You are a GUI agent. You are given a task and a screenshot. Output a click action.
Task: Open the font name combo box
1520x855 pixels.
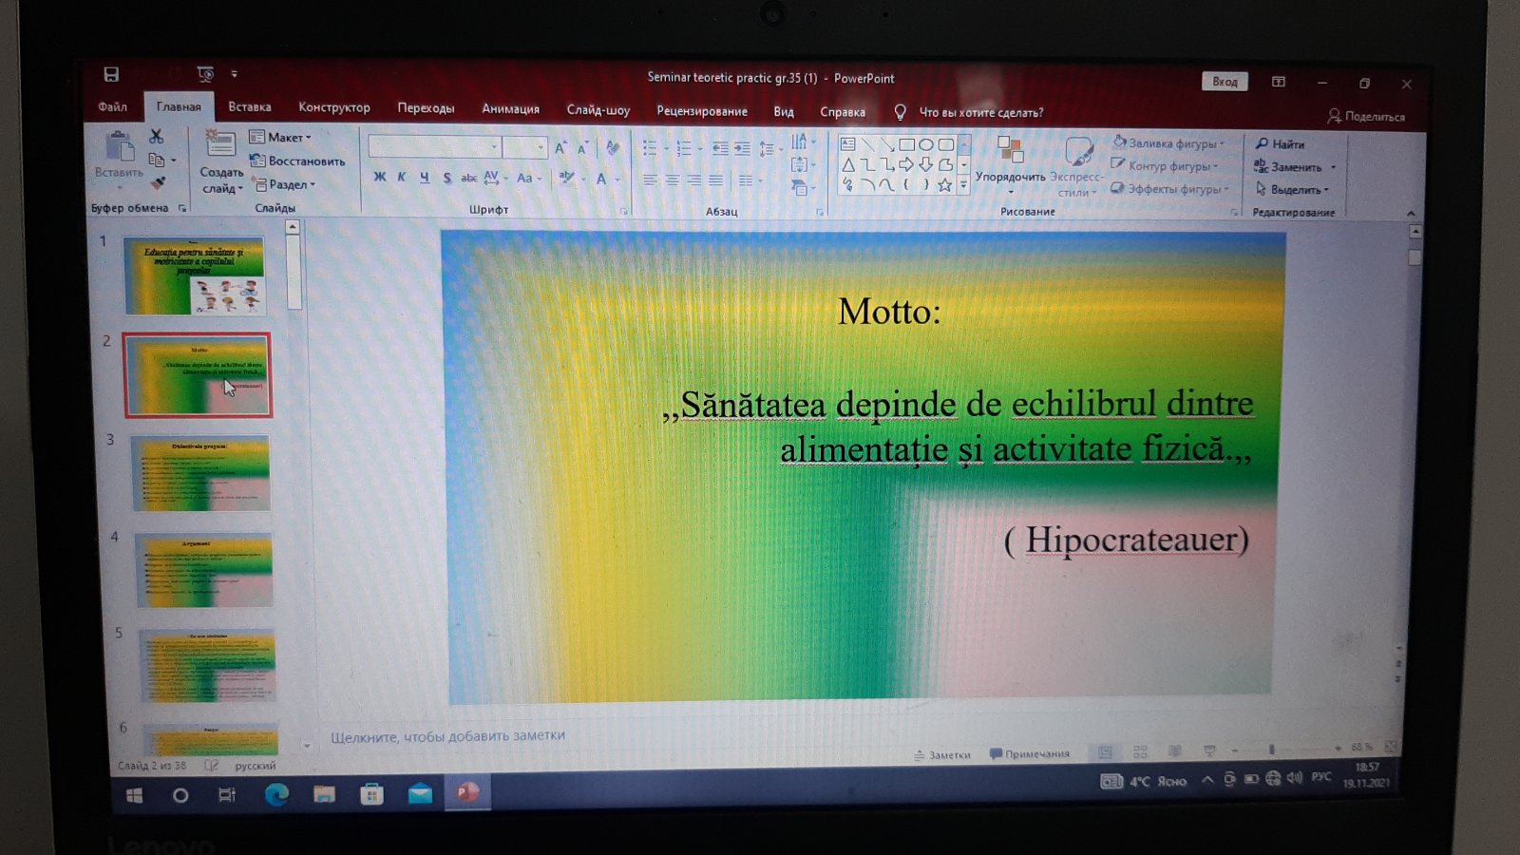pos(435,147)
